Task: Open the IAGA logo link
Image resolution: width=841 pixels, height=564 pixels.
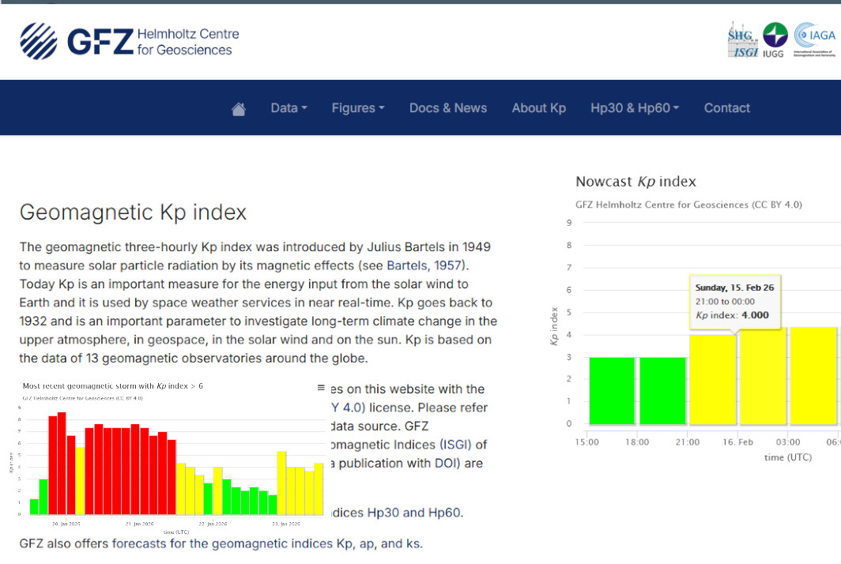Action: point(815,39)
